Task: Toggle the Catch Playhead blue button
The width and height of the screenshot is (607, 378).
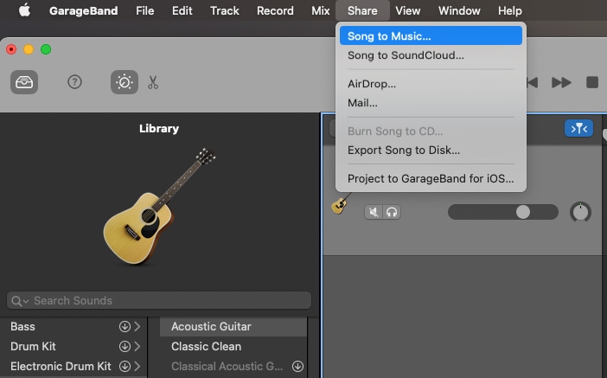Action: 578,128
